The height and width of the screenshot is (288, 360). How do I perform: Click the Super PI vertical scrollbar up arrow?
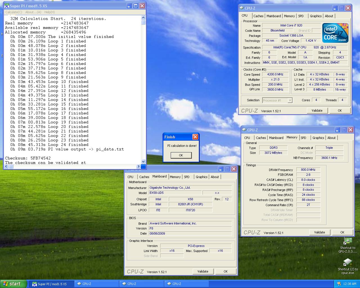click(143, 18)
